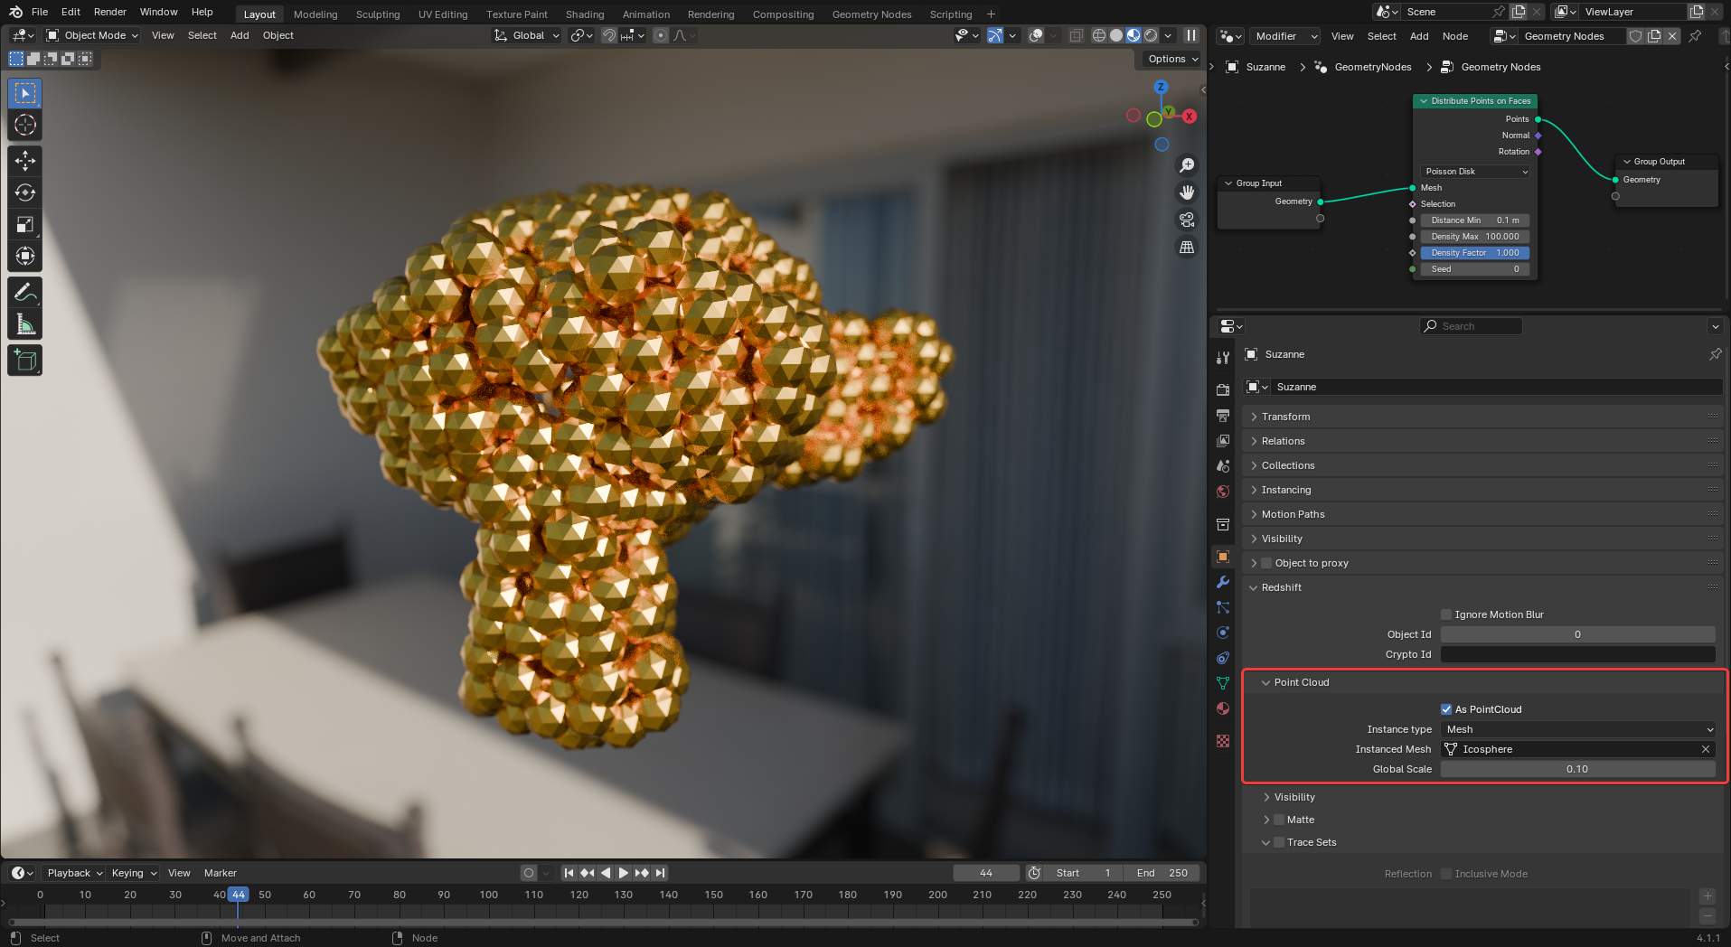Open the Poisson Disk method dropdown

[1475, 172]
